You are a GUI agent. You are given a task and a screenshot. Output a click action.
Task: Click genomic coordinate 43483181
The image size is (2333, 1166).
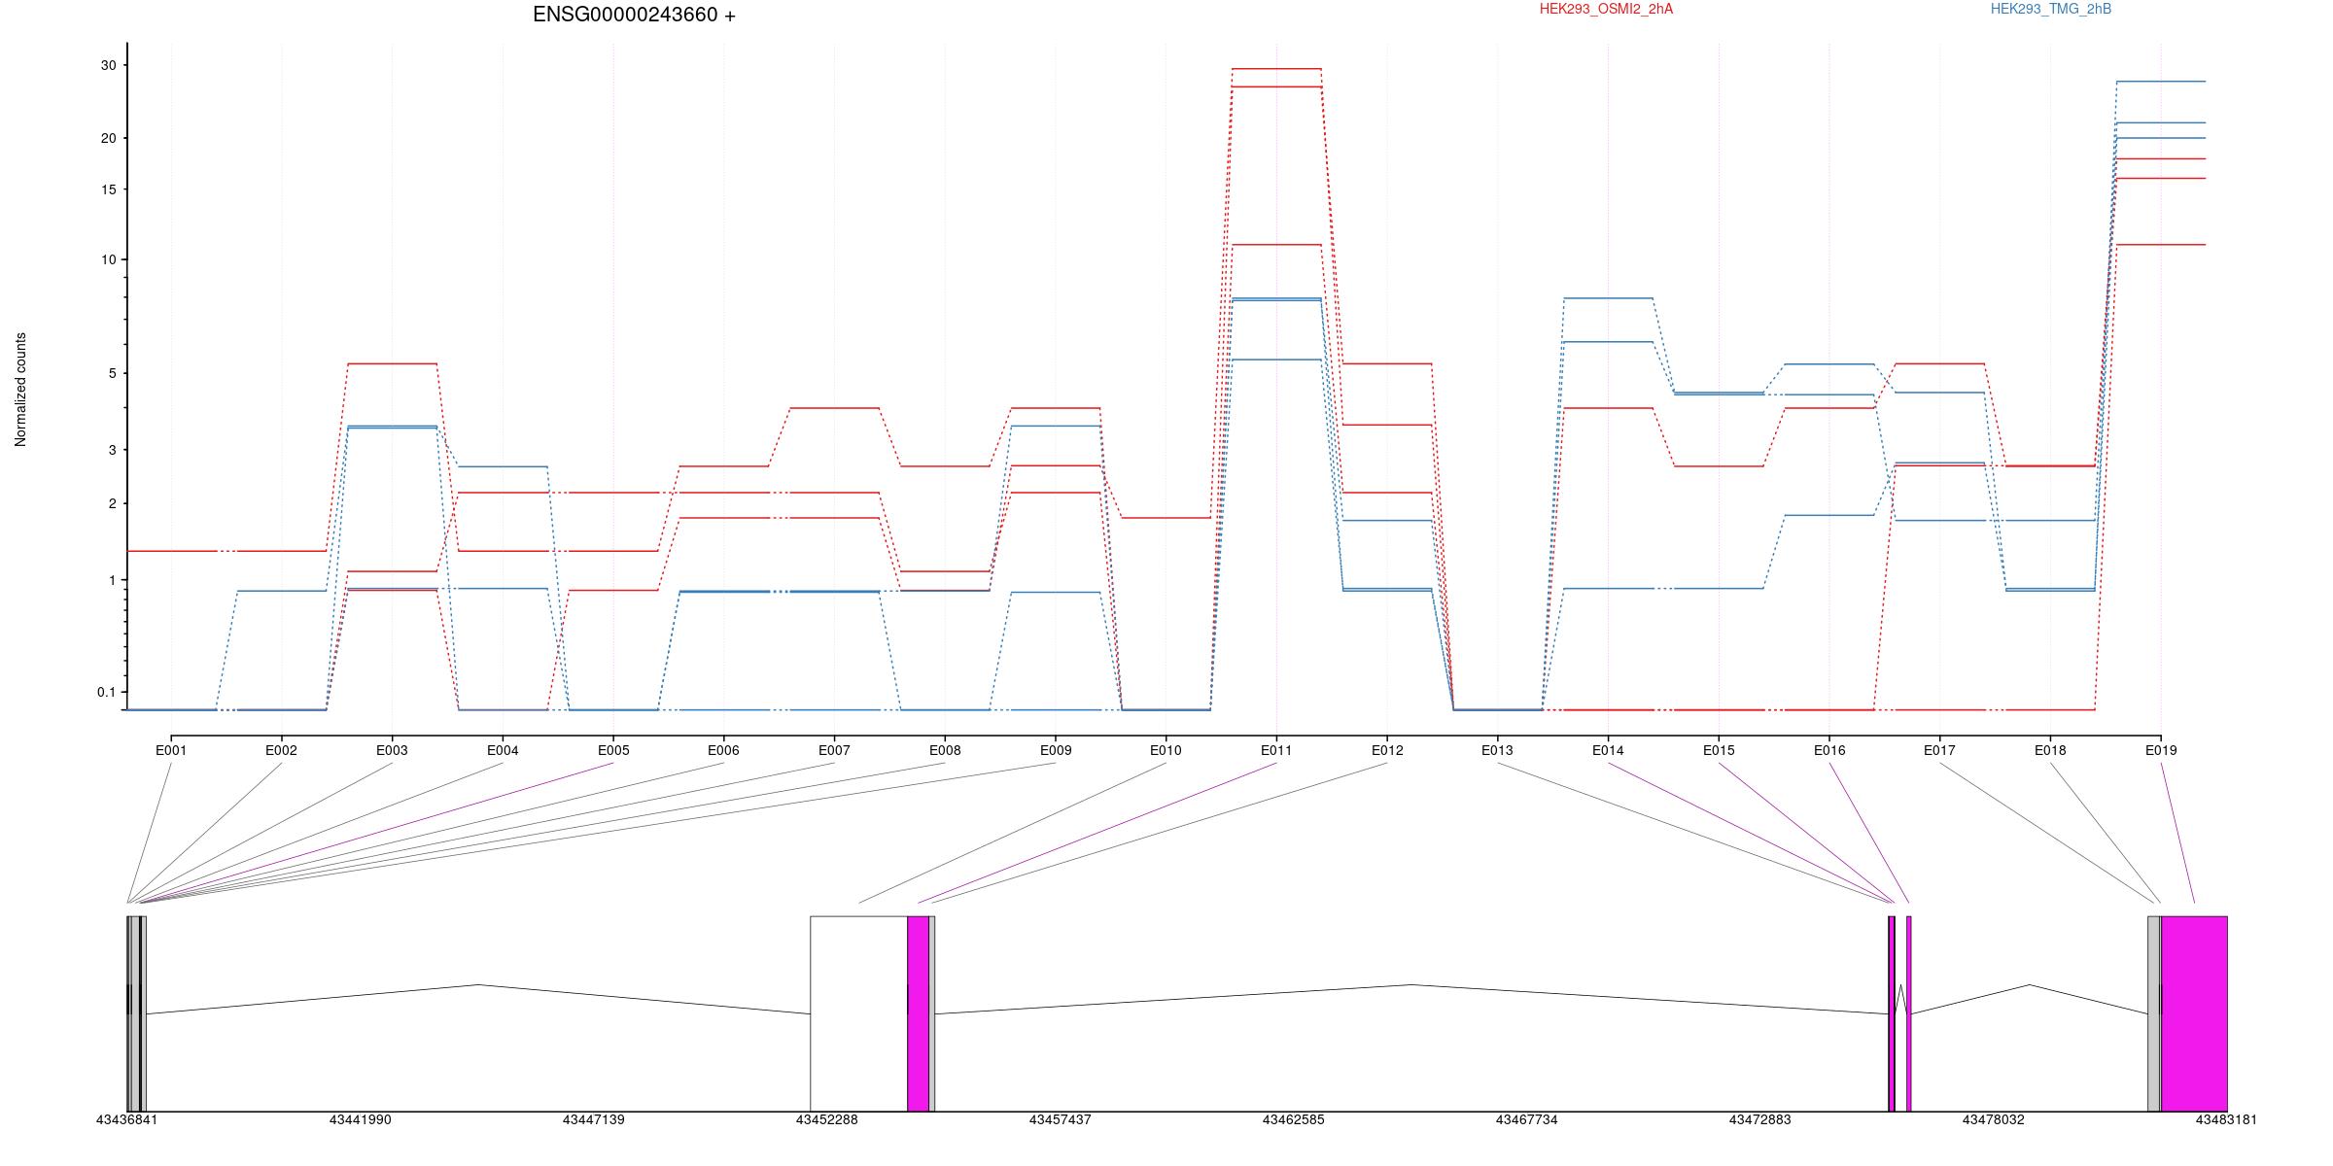pos(2226,1119)
